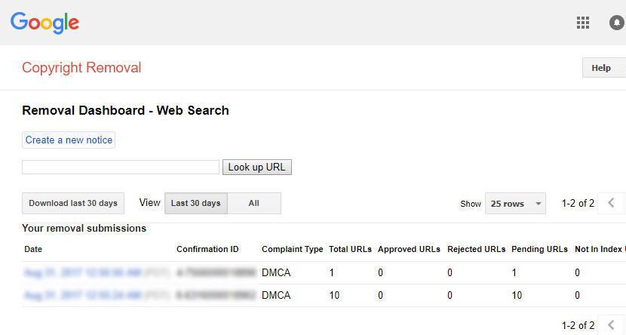
Task: Click the notifications bell icon
Action: pyautogui.click(x=617, y=23)
